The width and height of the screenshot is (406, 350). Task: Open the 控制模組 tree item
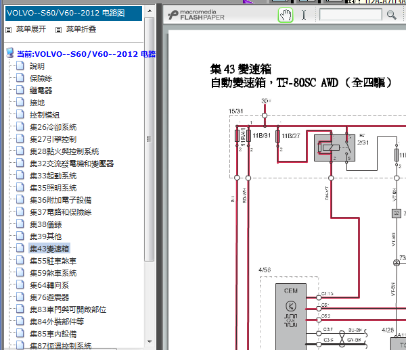click(45, 115)
